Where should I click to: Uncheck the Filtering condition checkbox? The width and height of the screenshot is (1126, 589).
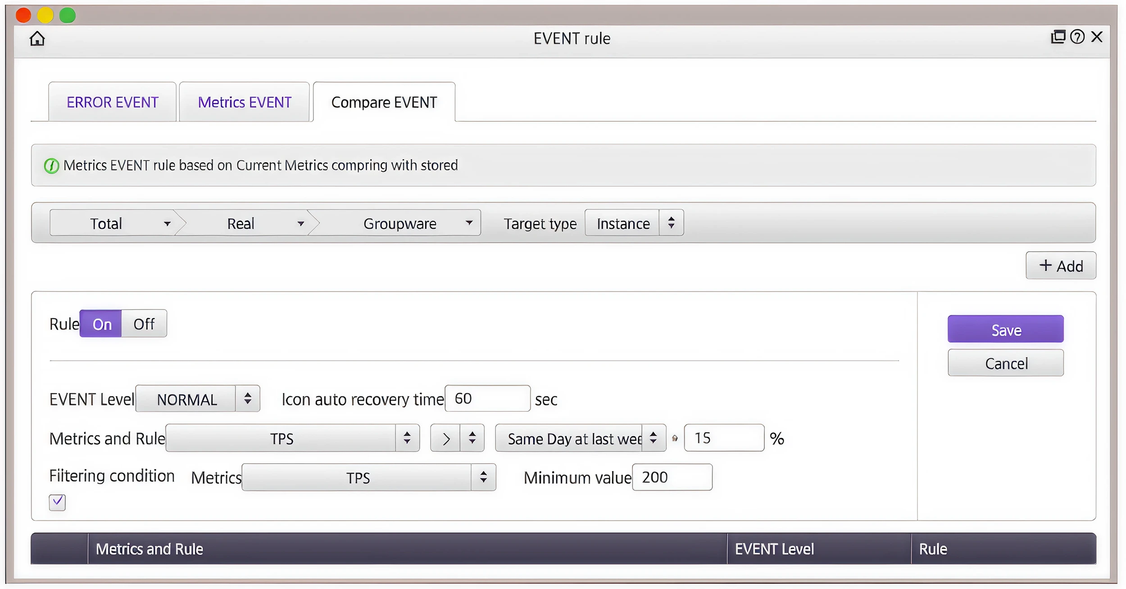pyautogui.click(x=57, y=502)
